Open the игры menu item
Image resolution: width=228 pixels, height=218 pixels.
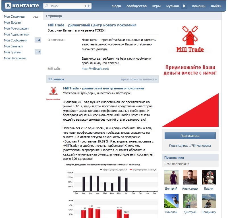coord(156,6)
